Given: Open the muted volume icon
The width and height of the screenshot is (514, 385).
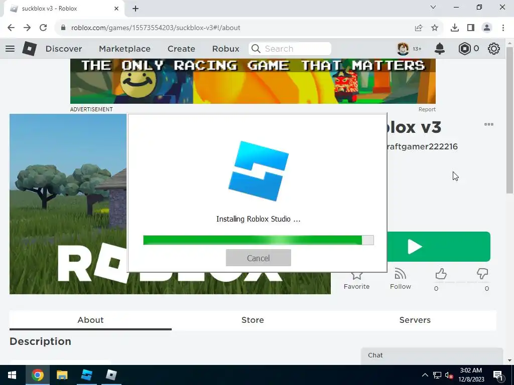Looking at the screenshot, I should tap(449, 375).
